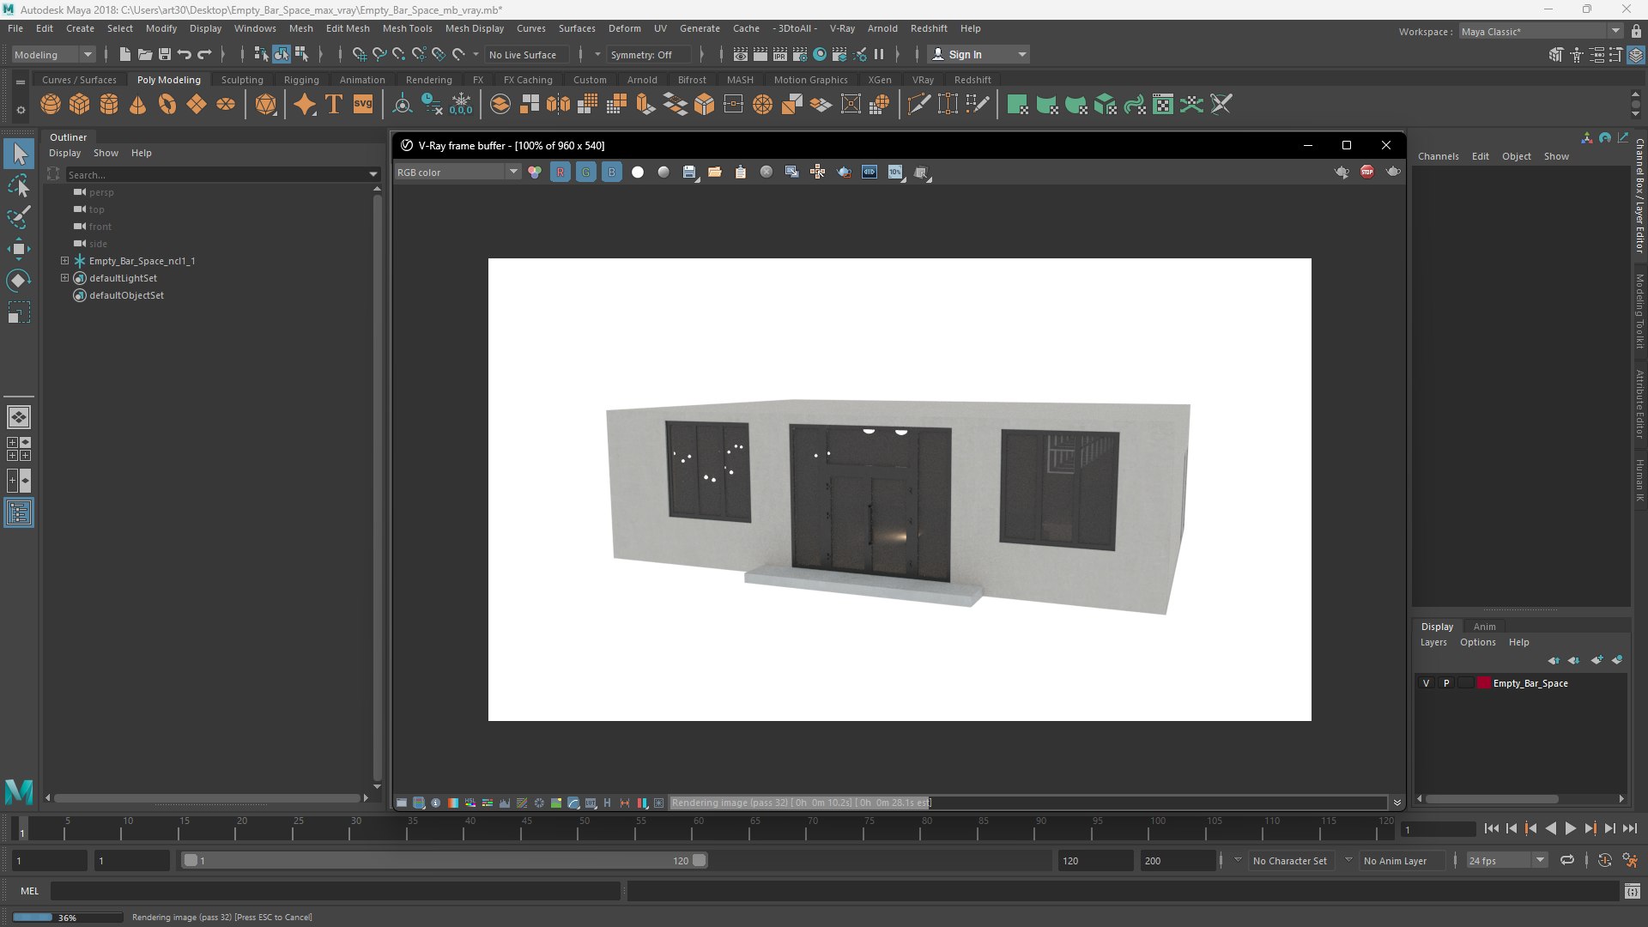1648x927 pixels.
Task: Load image in V-Ray frame buffer
Action: [715, 173]
